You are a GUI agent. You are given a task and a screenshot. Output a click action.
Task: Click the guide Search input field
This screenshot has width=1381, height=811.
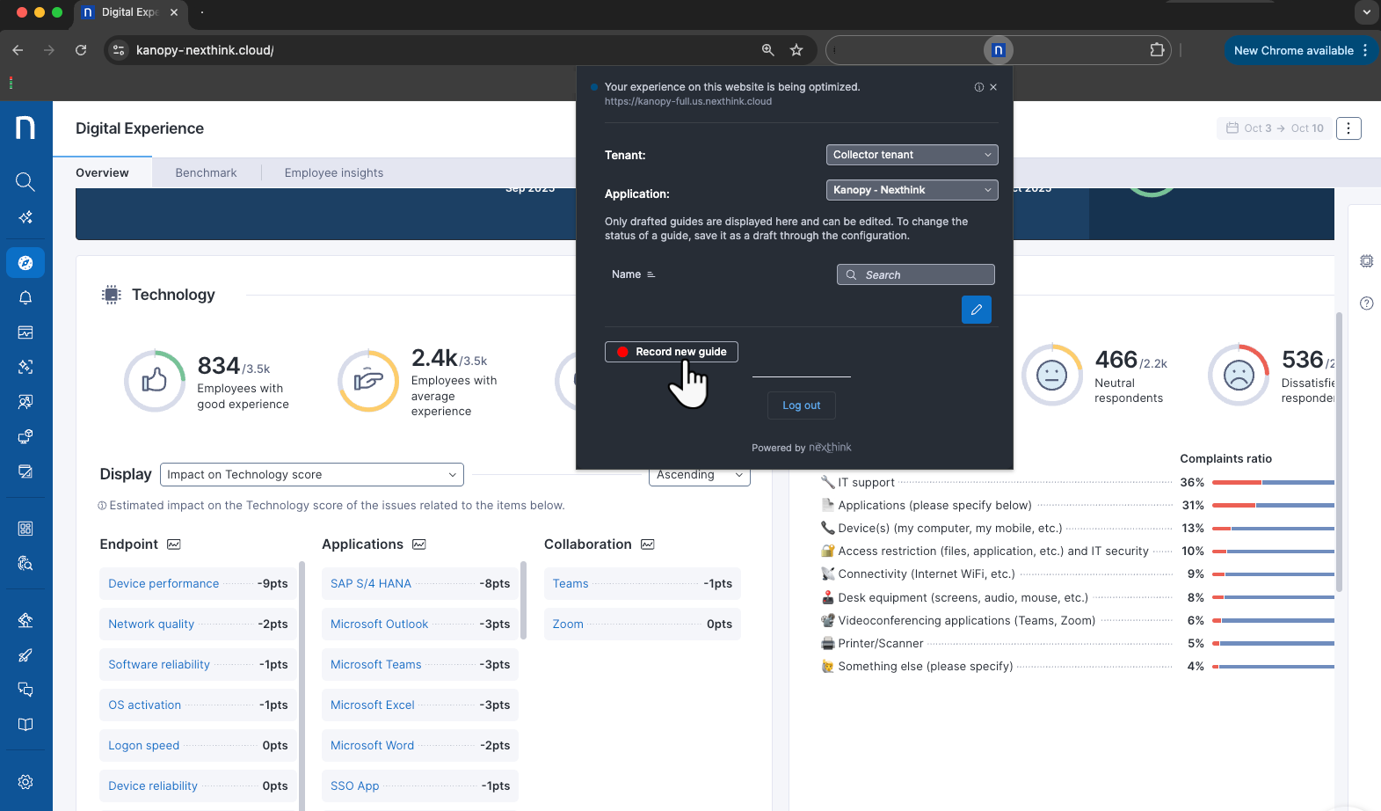[916, 275]
